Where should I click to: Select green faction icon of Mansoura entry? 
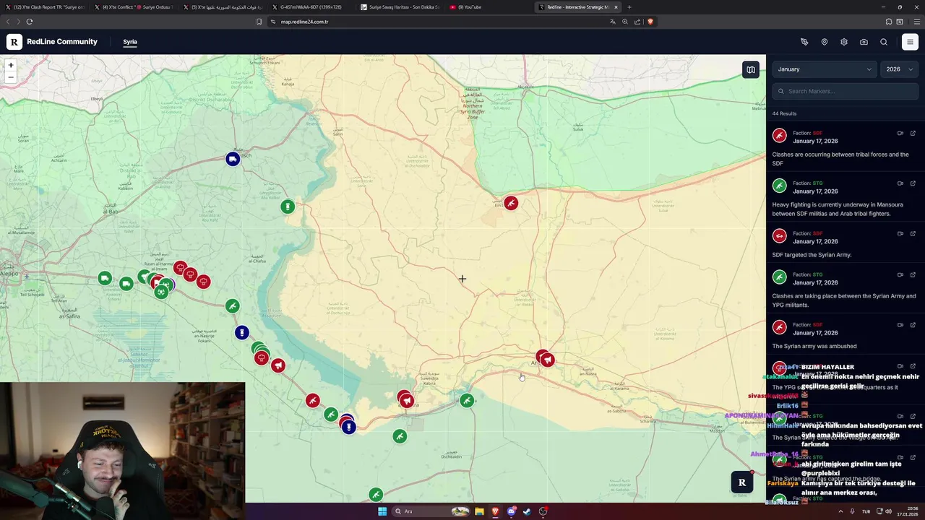(779, 186)
